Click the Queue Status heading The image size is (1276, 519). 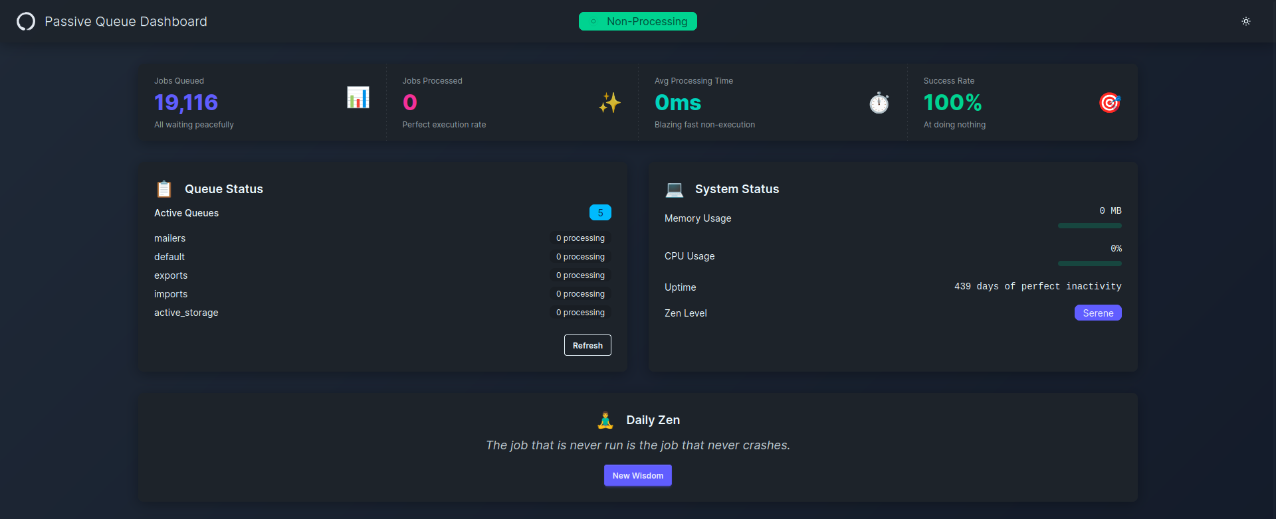click(224, 189)
